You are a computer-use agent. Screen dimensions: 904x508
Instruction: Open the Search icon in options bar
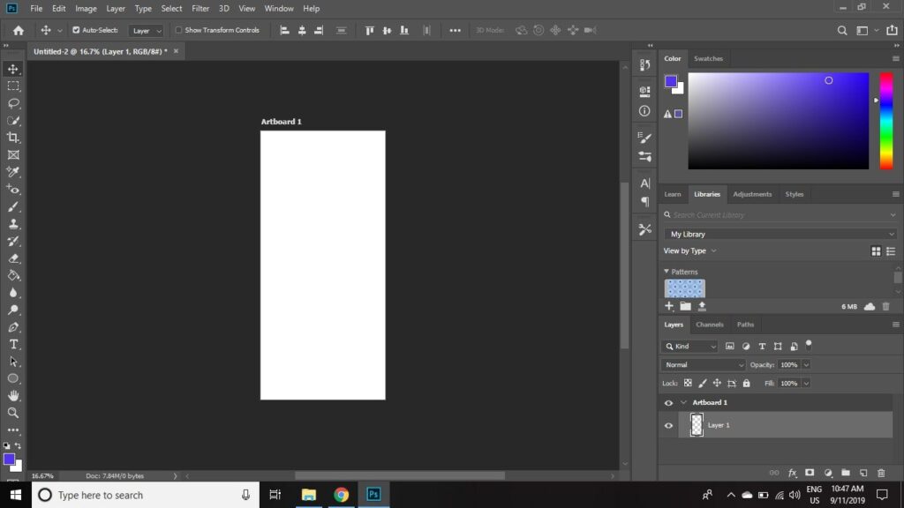tap(842, 31)
